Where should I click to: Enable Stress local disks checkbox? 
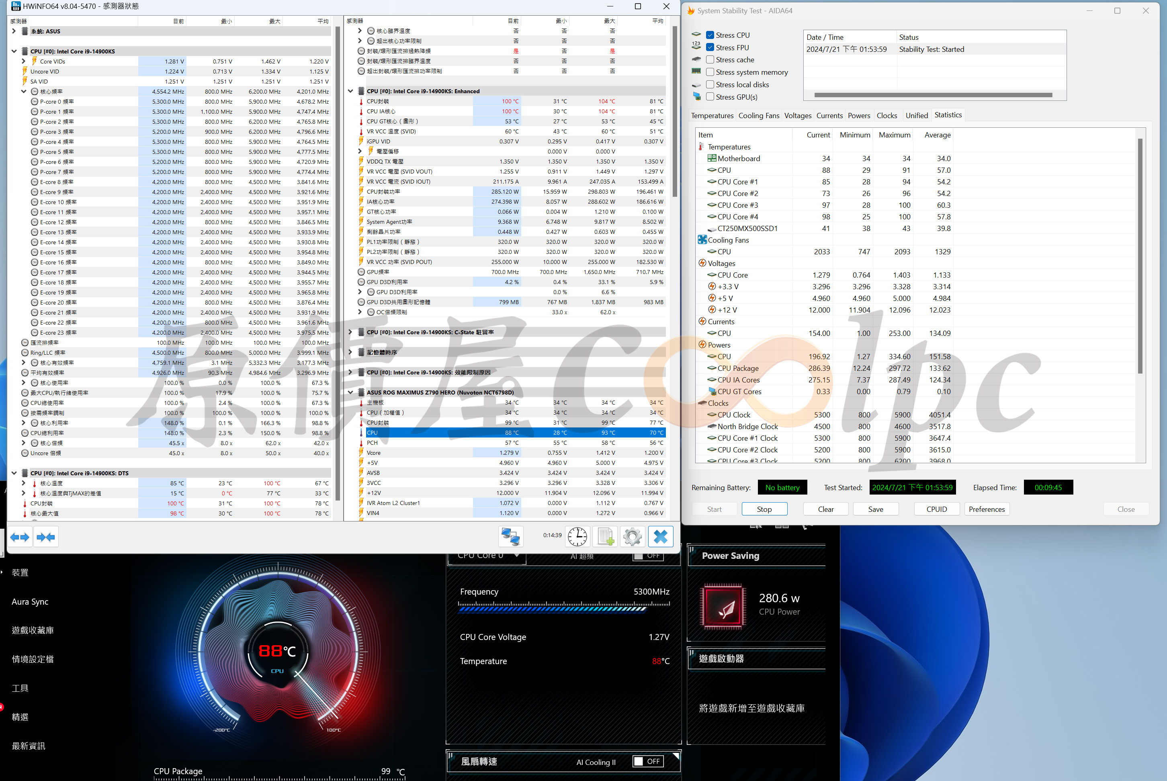(x=710, y=85)
